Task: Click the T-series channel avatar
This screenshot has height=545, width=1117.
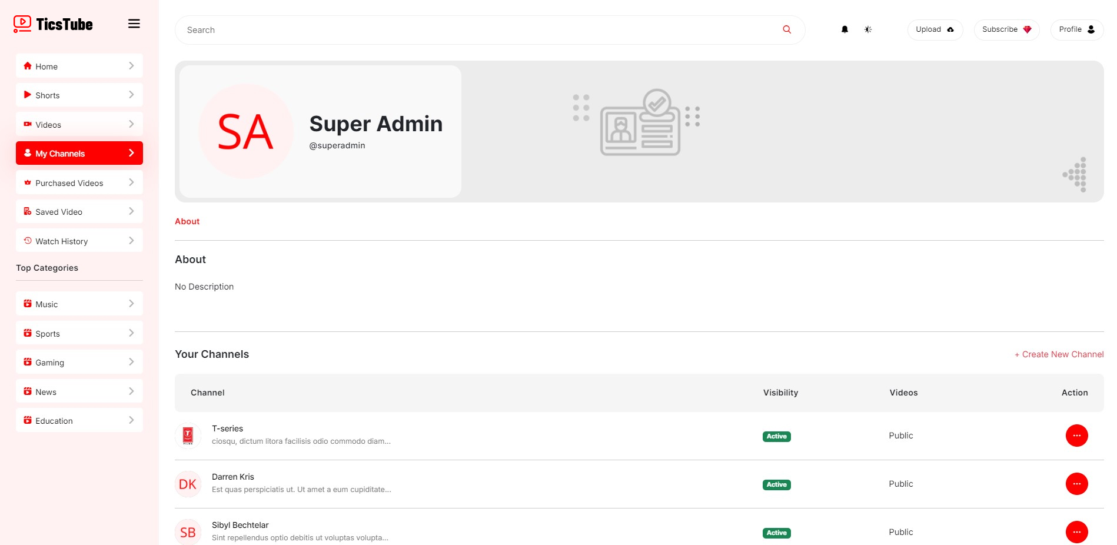Action: click(188, 436)
